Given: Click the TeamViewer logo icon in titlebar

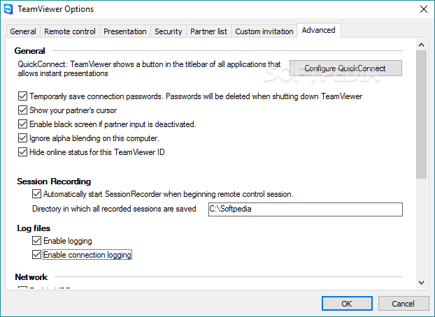Looking at the screenshot, I should (x=8, y=9).
